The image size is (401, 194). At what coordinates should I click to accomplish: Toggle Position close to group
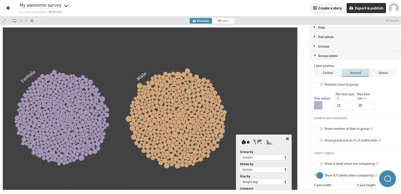[x=318, y=84]
